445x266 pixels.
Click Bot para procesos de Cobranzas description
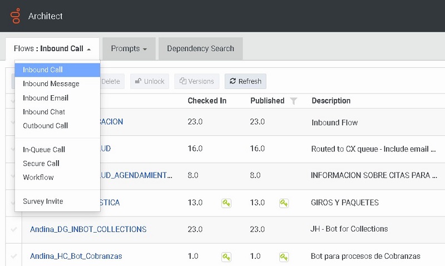(x=365, y=256)
